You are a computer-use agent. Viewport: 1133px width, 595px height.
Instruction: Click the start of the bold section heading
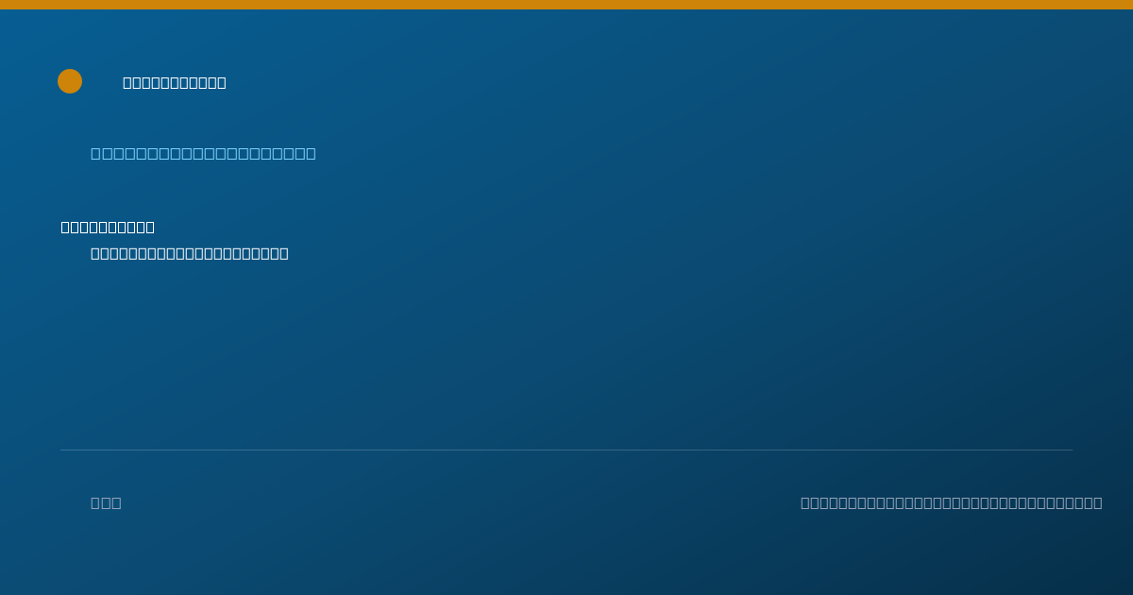tap(65, 227)
